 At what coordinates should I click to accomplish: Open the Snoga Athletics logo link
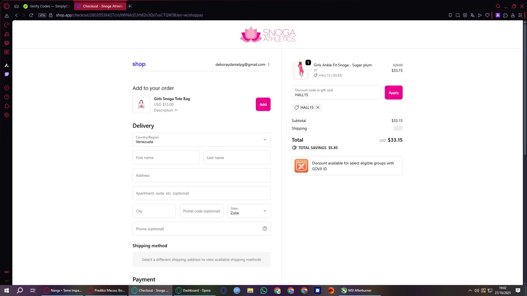268,34
